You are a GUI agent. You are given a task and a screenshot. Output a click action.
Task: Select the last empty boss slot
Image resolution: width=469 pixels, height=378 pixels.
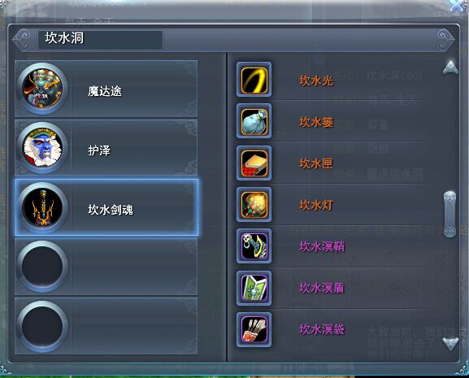click(106, 326)
